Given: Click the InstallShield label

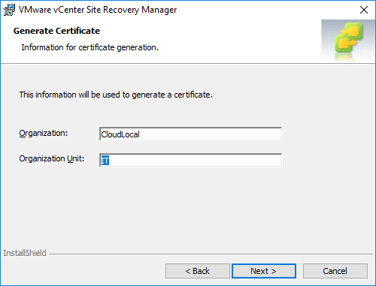Looking at the screenshot, I should pos(25,253).
